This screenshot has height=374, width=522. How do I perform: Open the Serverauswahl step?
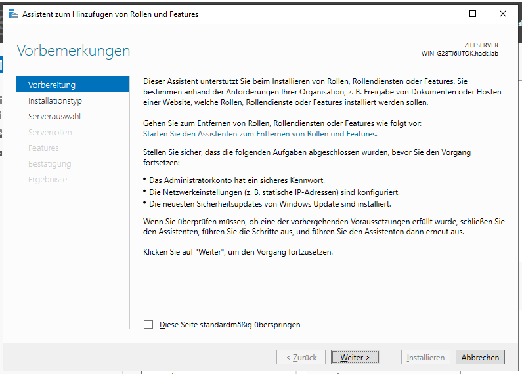click(54, 117)
